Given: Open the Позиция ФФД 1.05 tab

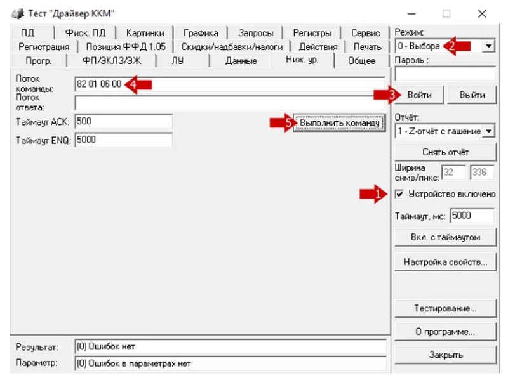Looking at the screenshot, I should (x=126, y=47).
